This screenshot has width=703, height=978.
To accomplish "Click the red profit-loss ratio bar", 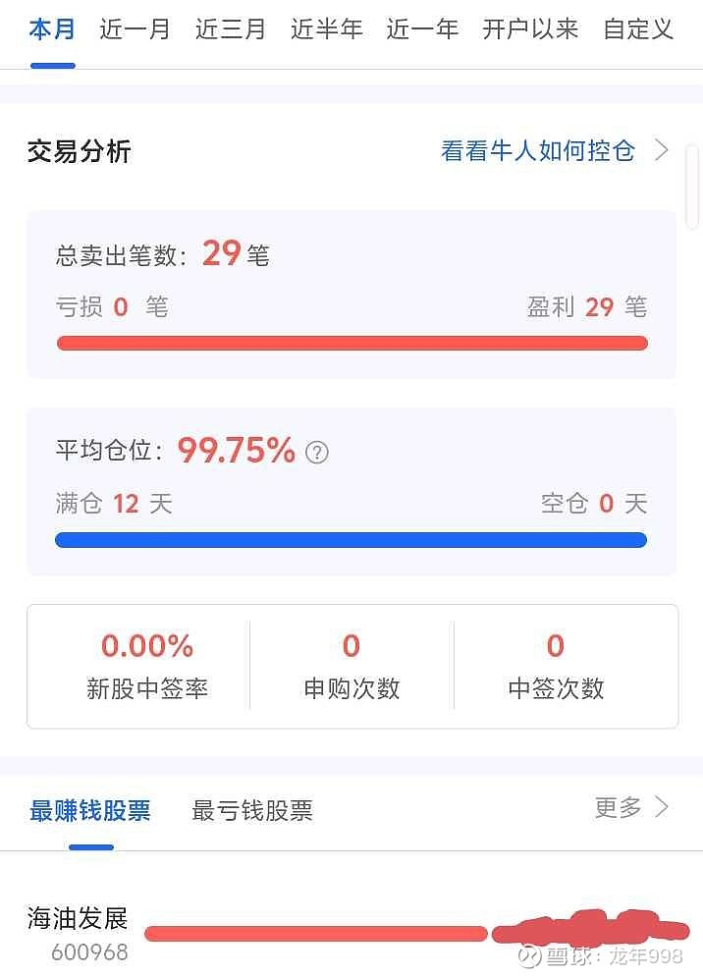I will tap(351, 343).
